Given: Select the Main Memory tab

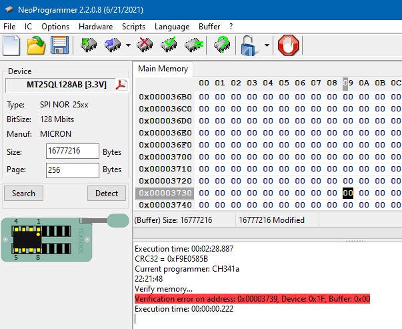Looking at the screenshot, I should pos(163,69).
